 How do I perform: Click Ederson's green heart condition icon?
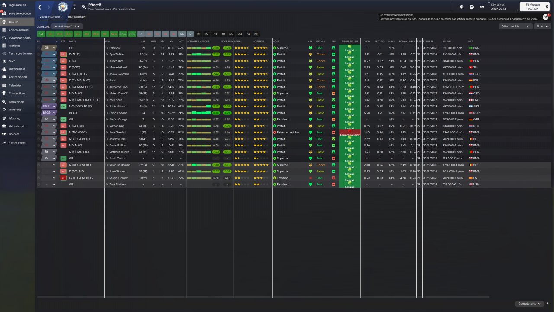(310, 48)
